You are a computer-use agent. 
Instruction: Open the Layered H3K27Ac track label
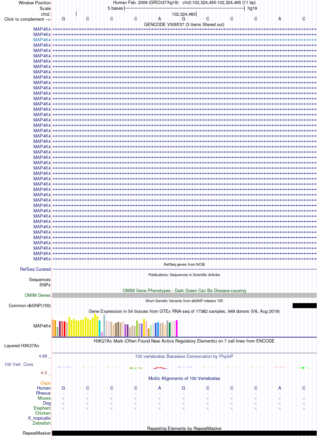click(x=22, y=346)
